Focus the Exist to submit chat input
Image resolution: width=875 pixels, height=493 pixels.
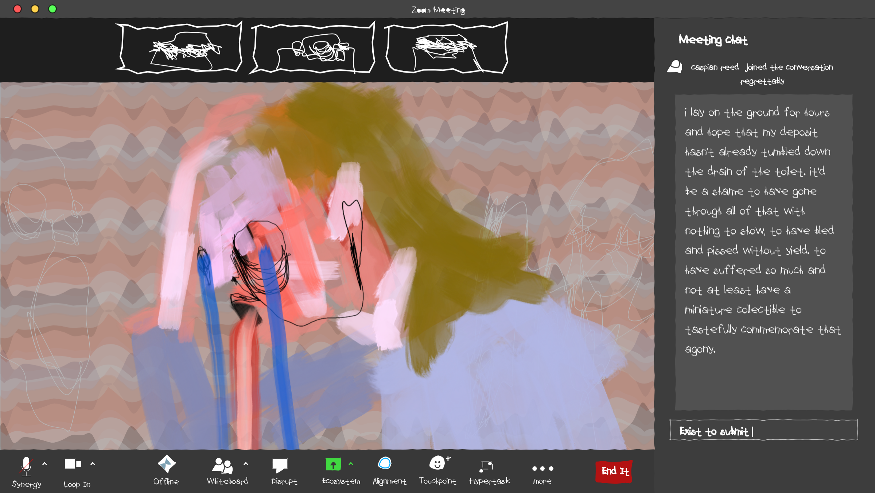(763, 430)
